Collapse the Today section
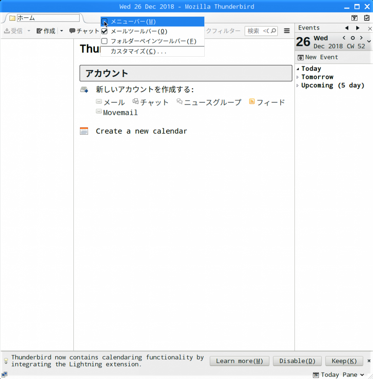Viewport: 373px width, 379px height. pyautogui.click(x=298, y=69)
